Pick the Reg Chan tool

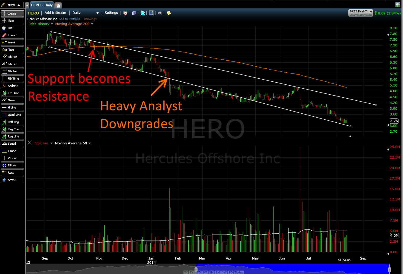point(12,129)
